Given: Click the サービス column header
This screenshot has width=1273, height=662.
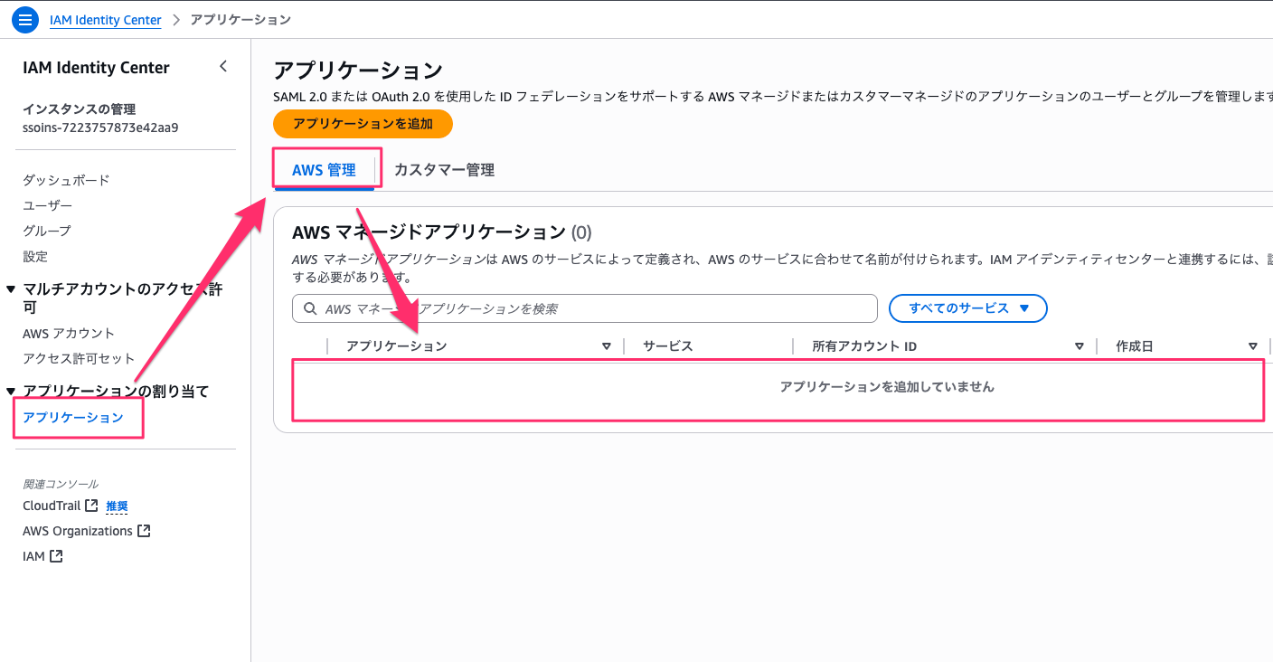Looking at the screenshot, I should pos(667,346).
